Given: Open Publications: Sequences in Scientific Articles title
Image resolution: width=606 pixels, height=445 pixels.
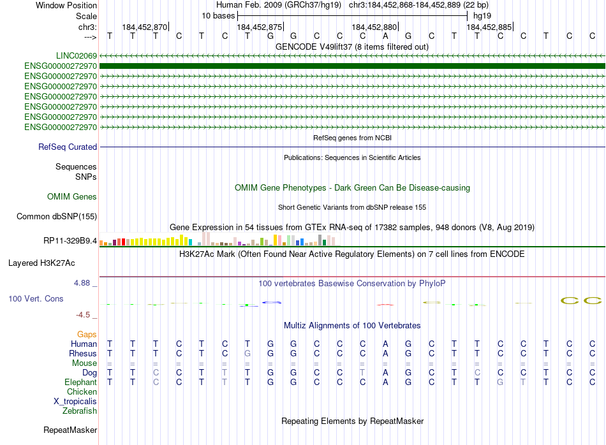Looking at the screenshot, I should 352,157.
